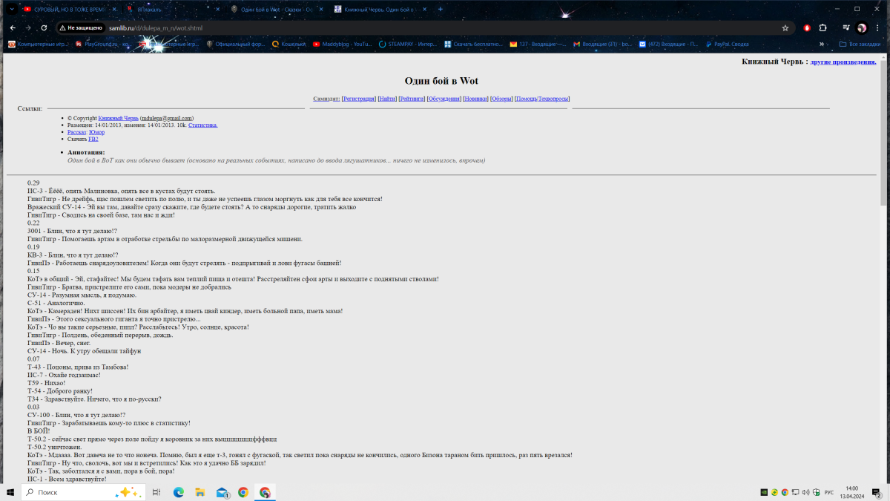This screenshot has height=501, width=890.
Task: Open the Chrome profile avatar
Action: point(862,27)
